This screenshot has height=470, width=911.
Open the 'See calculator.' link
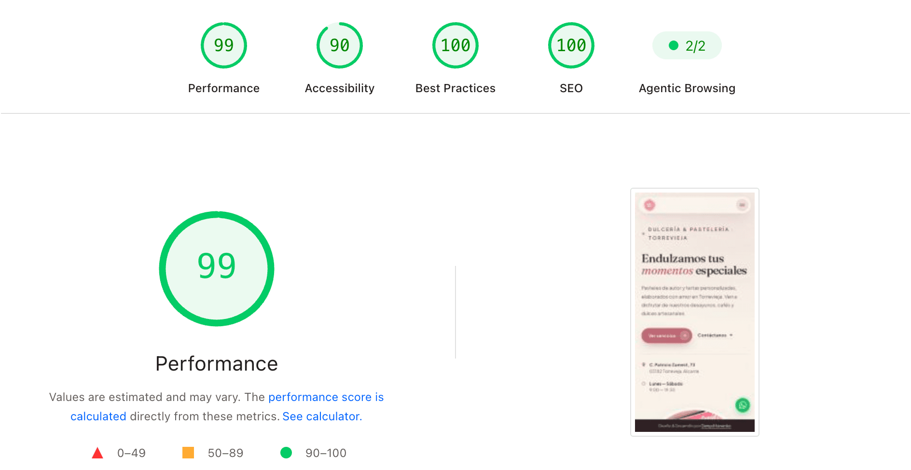coord(322,416)
